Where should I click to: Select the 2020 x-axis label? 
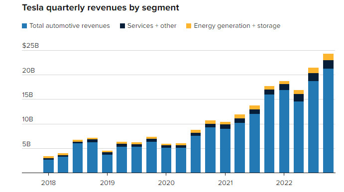[166, 183]
